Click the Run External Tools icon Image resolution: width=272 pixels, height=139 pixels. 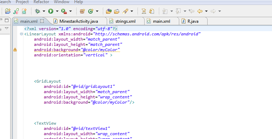[64, 12]
